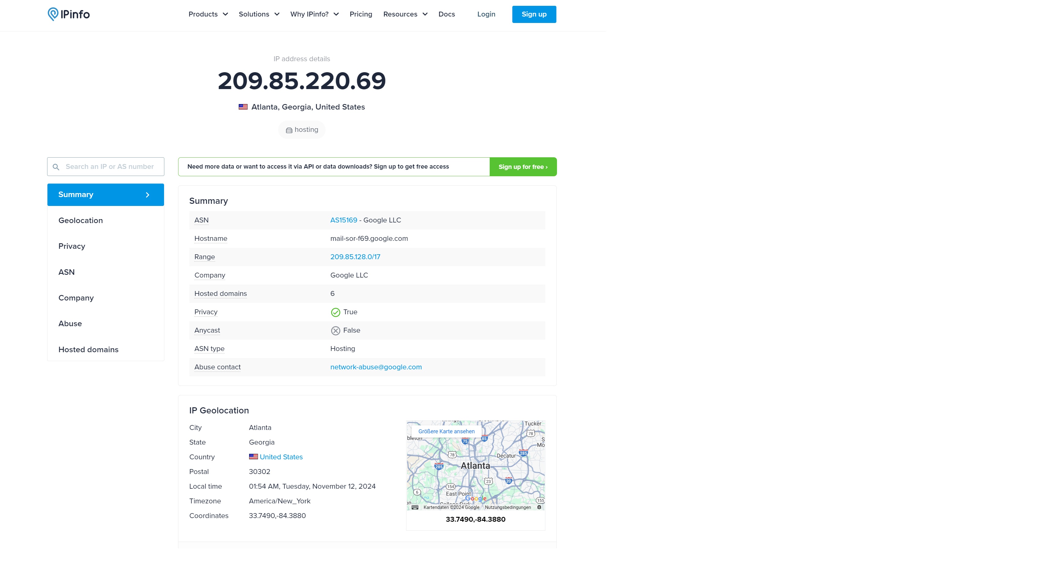Expand the Products dropdown menu

208,14
